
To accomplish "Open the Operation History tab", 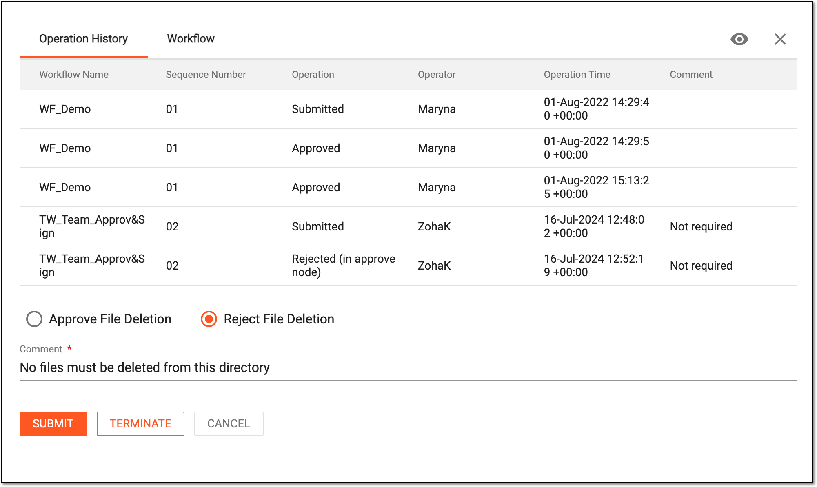I will click(83, 39).
